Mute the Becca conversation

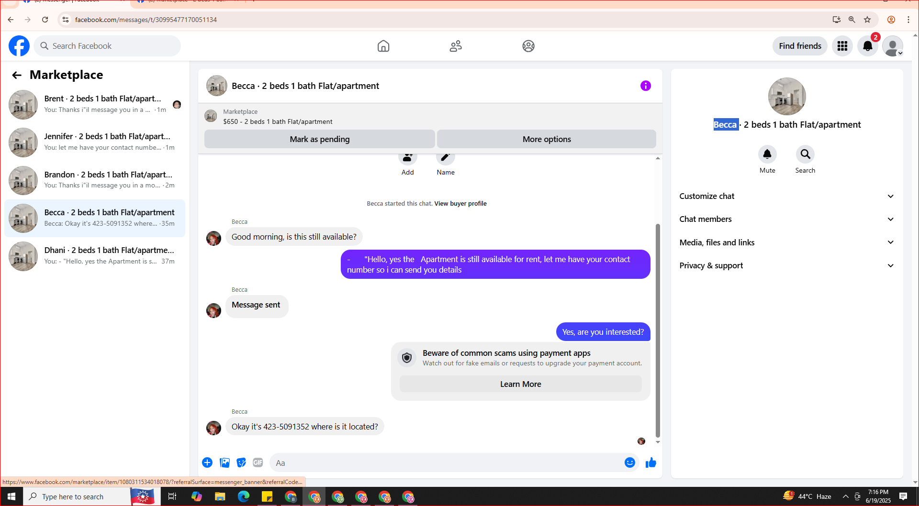click(767, 154)
